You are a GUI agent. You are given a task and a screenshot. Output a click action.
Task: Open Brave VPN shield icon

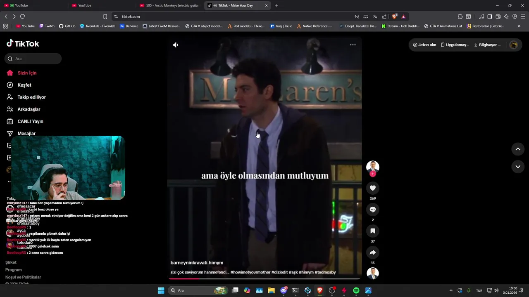(515, 16)
